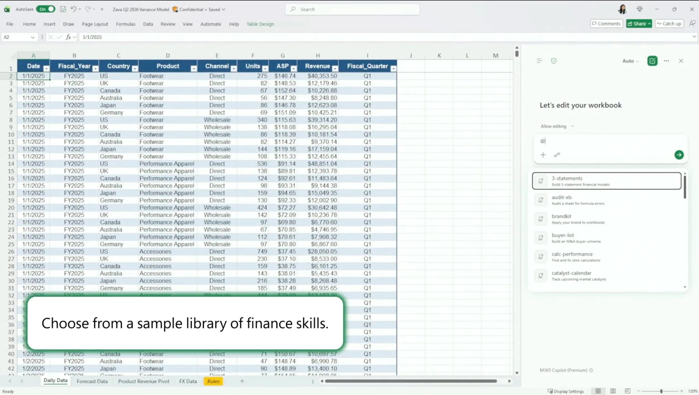Click the ribbon person activity icon beside Catch up
This screenshot has height=395, width=699.
(692, 24)
